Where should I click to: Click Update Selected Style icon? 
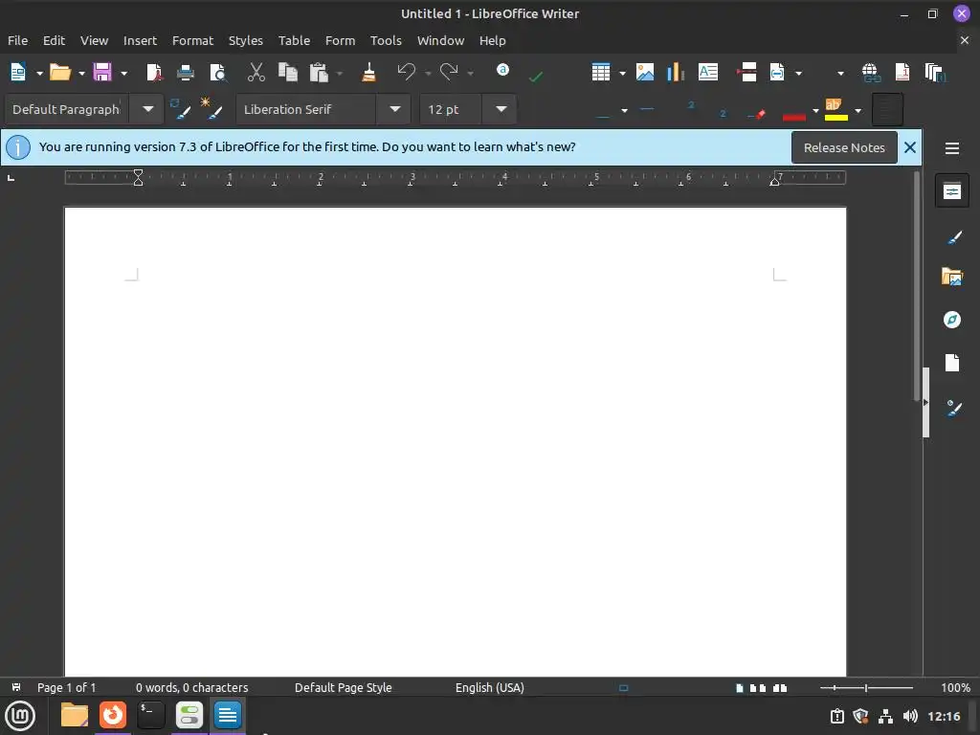point(180,109)
